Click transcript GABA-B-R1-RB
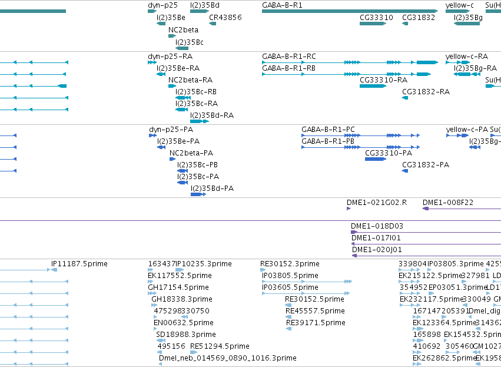501x367 pixels. tap(289, 68)
